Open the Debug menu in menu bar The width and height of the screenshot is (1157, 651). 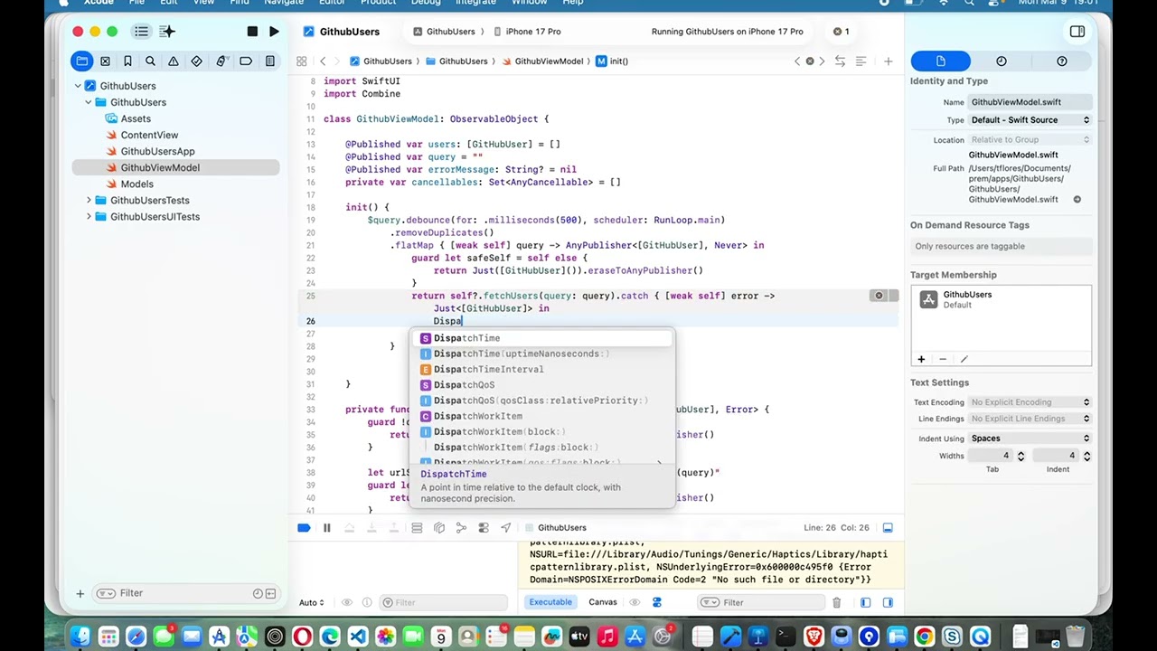(426, 3)
